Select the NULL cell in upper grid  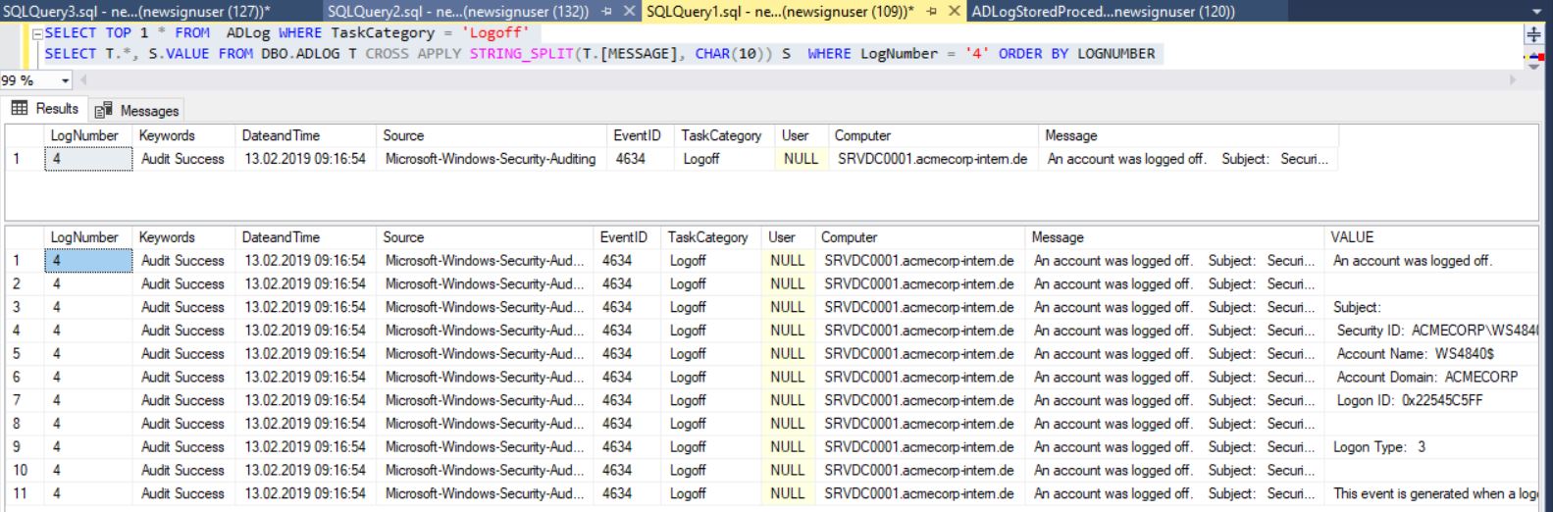click(801, 159)
